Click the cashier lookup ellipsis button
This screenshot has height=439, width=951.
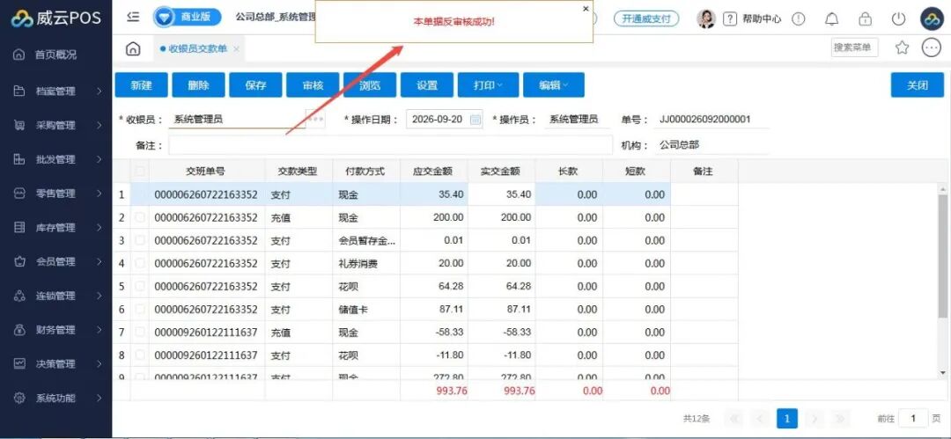315,120
